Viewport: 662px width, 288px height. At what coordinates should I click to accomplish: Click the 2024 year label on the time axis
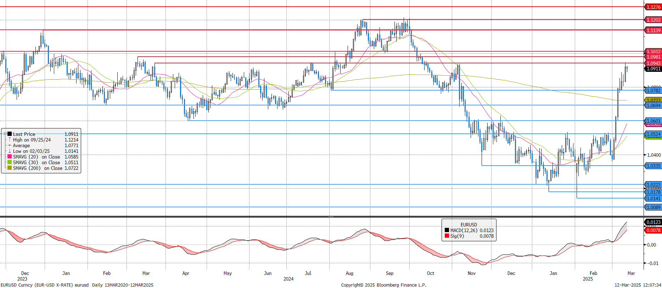288,279
